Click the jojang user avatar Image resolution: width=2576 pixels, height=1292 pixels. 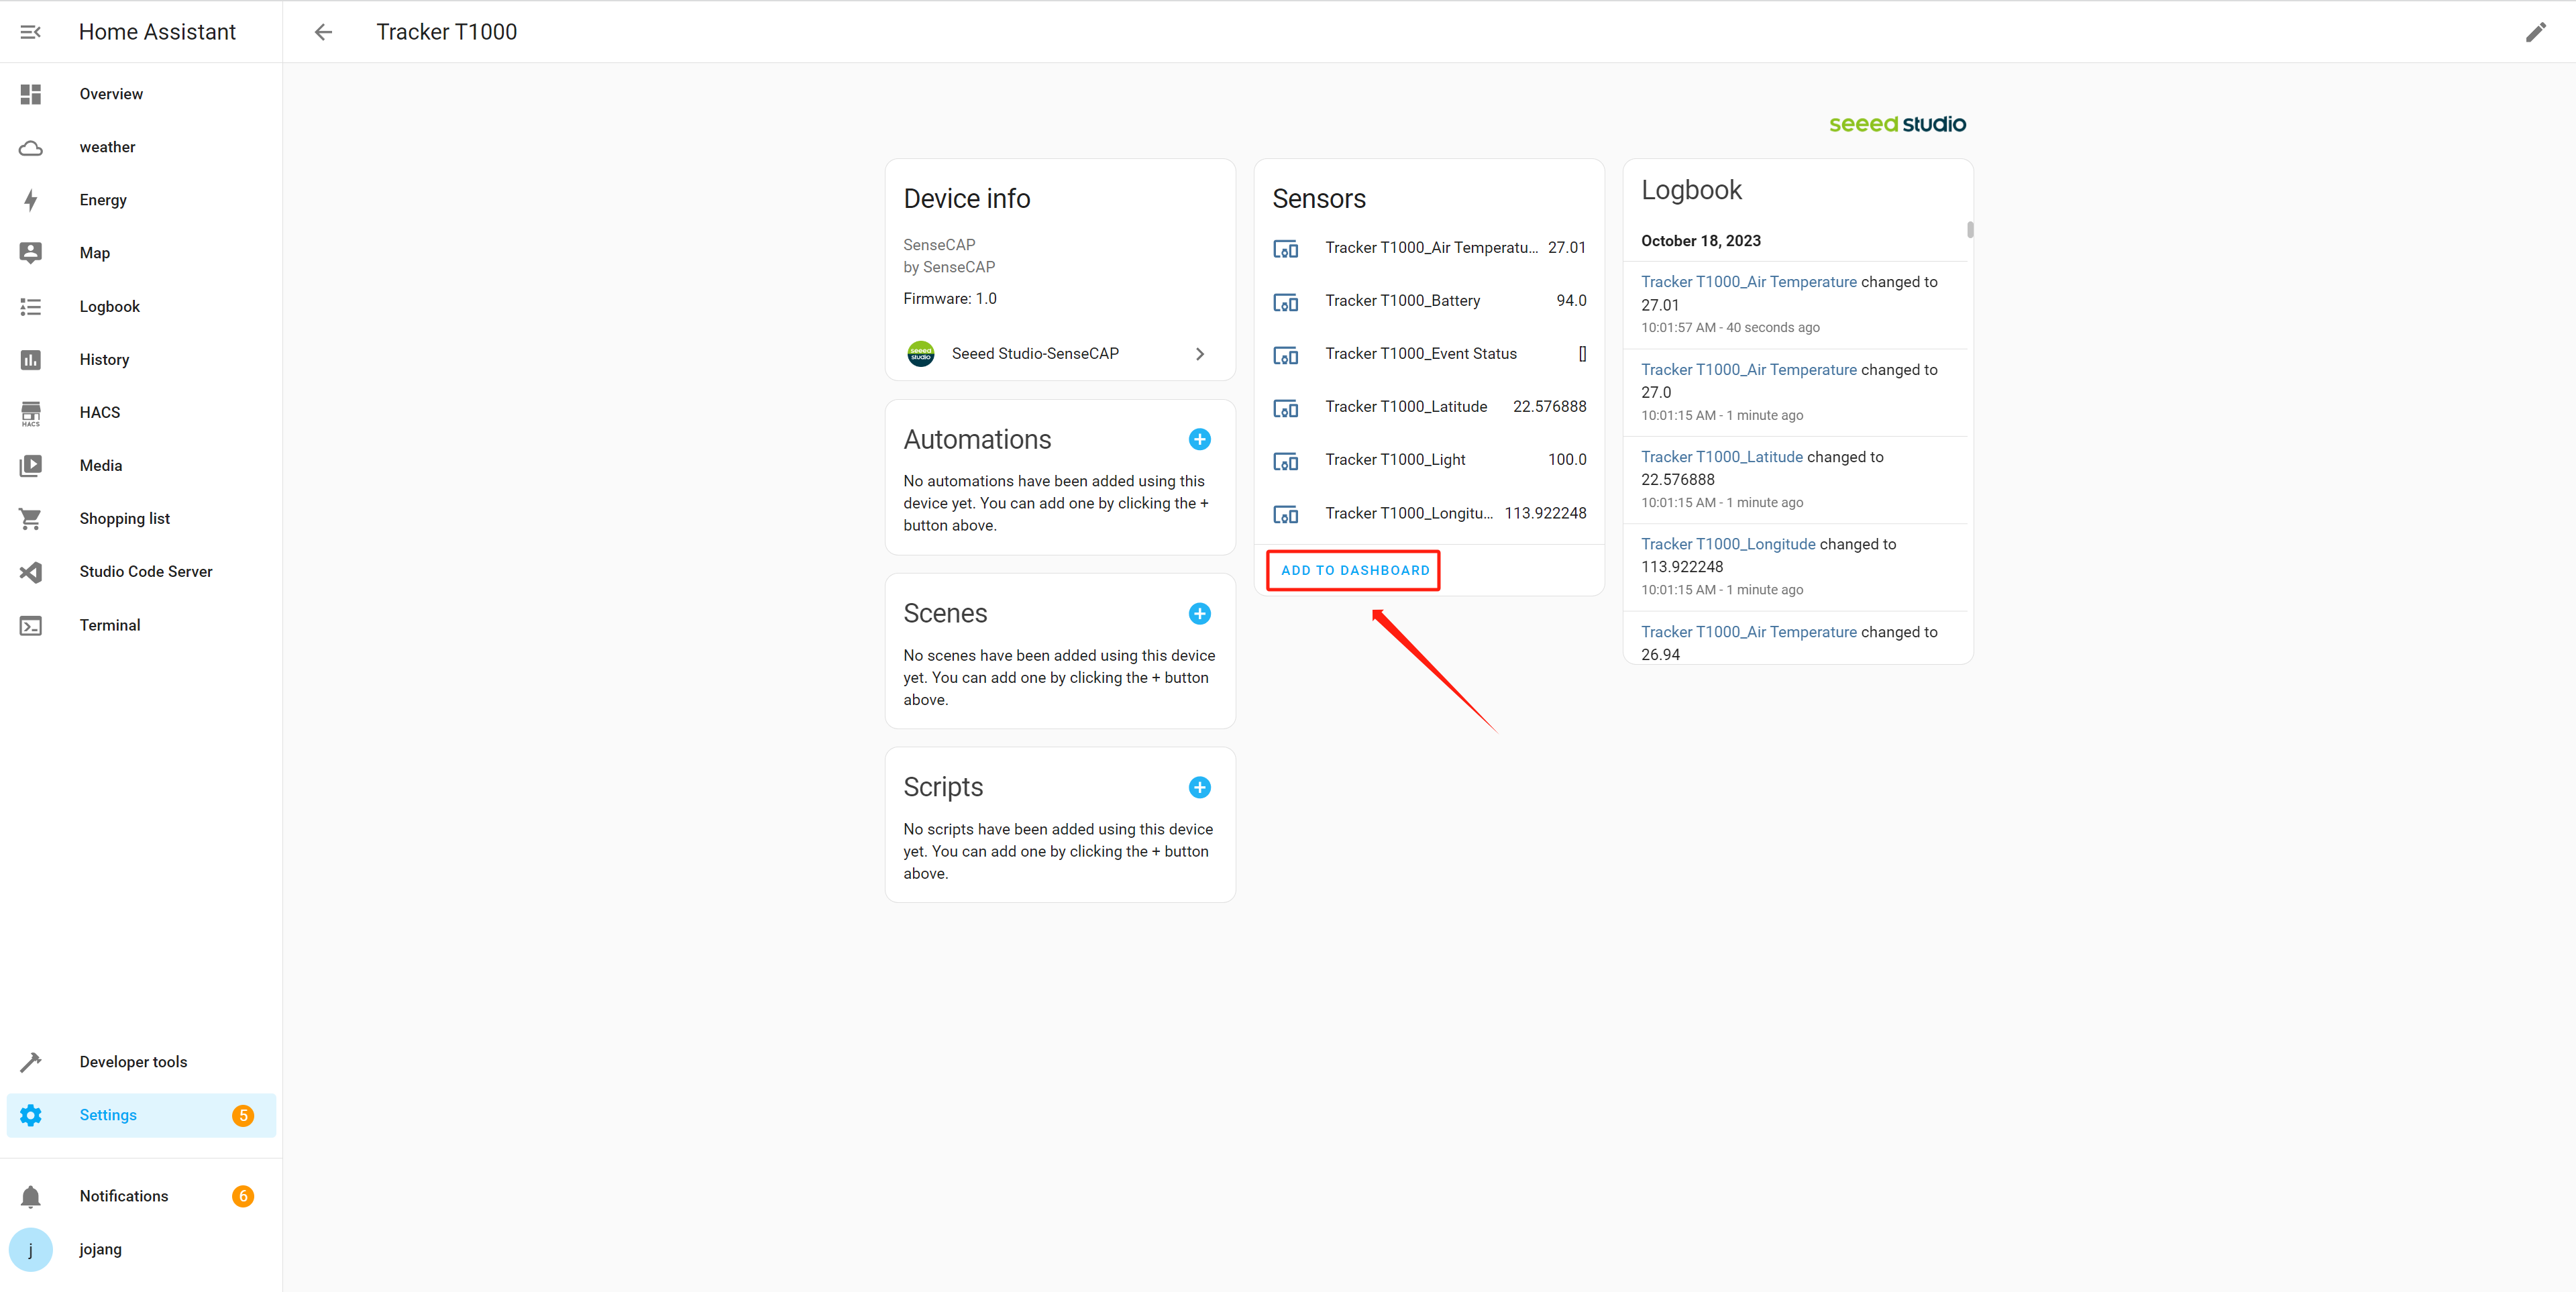[31, 1249]
